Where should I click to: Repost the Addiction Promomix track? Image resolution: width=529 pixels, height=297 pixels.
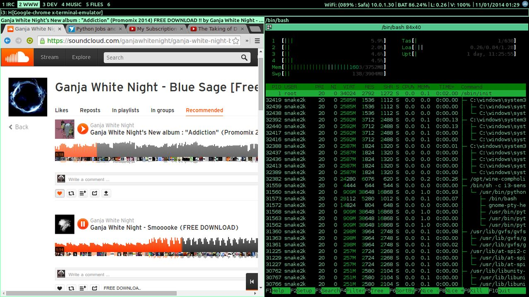72,193
